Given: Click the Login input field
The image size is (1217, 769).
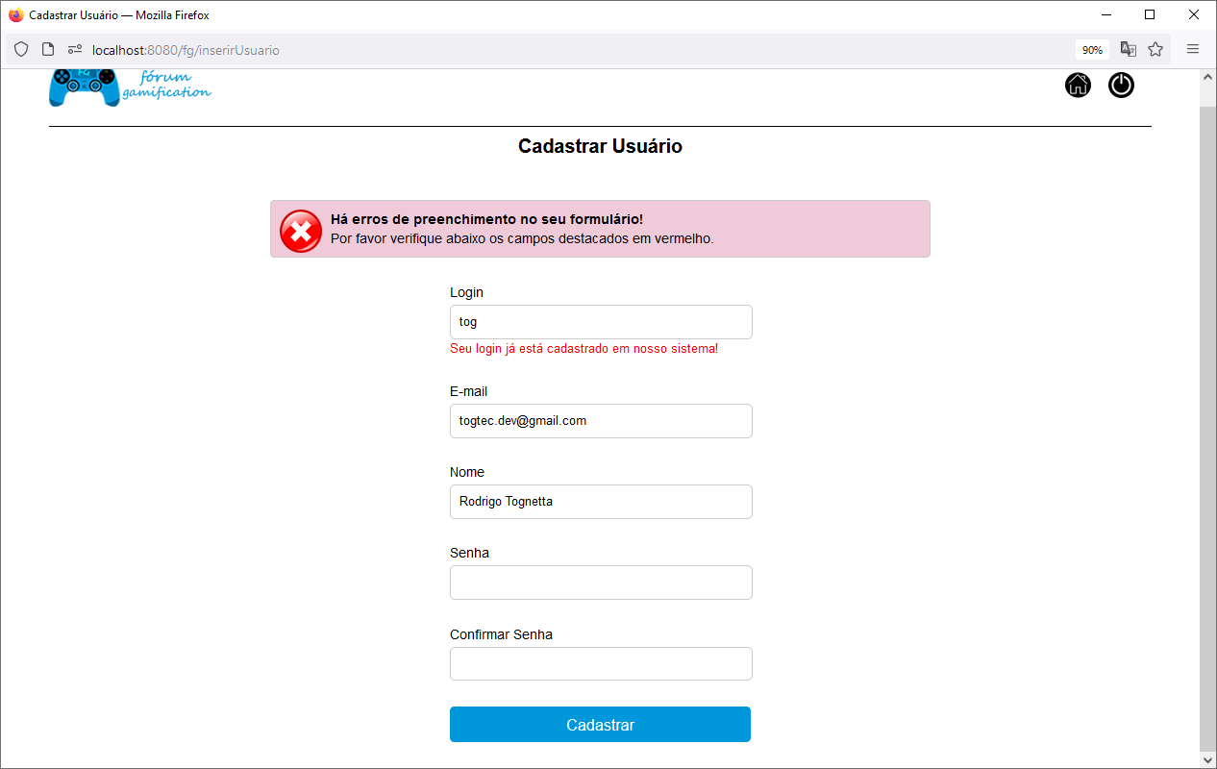Looking at the screenshot, I should (601, 322).
